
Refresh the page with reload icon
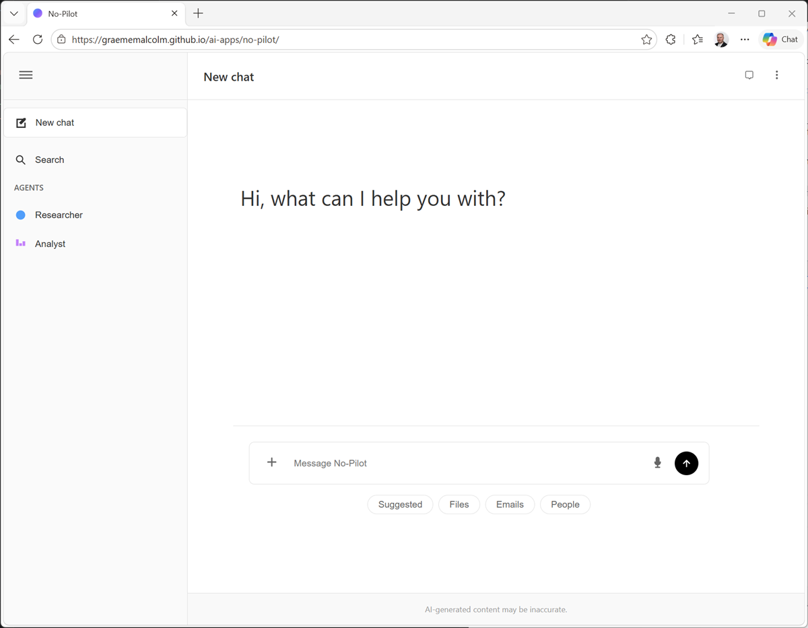[38, 40]
